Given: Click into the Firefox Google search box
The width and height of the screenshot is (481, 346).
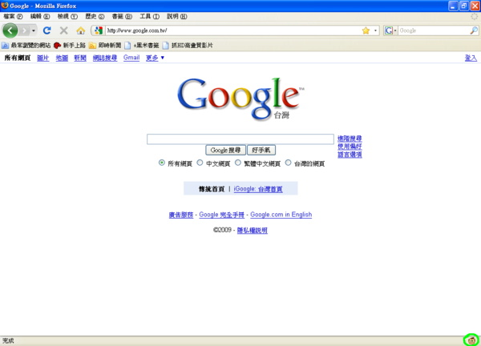Looking at the screenshot, I should 434,30.
